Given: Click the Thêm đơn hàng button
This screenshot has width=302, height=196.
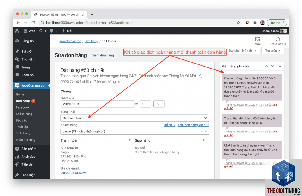Looking at the screenshot, I should click(102, 55).
